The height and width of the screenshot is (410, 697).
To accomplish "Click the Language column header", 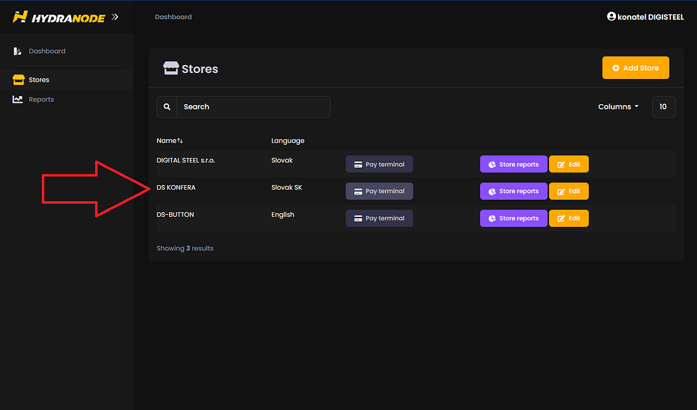I will pos(287,141).
